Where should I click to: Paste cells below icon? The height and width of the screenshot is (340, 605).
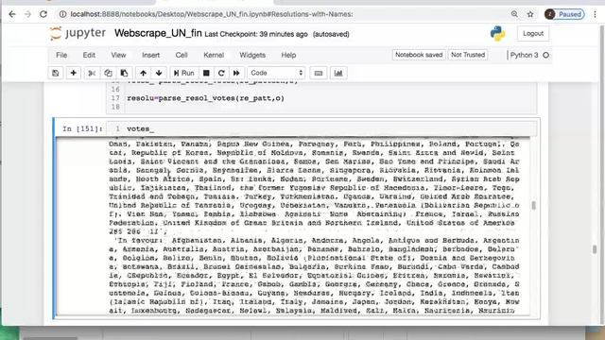click(x=124, y=73)
